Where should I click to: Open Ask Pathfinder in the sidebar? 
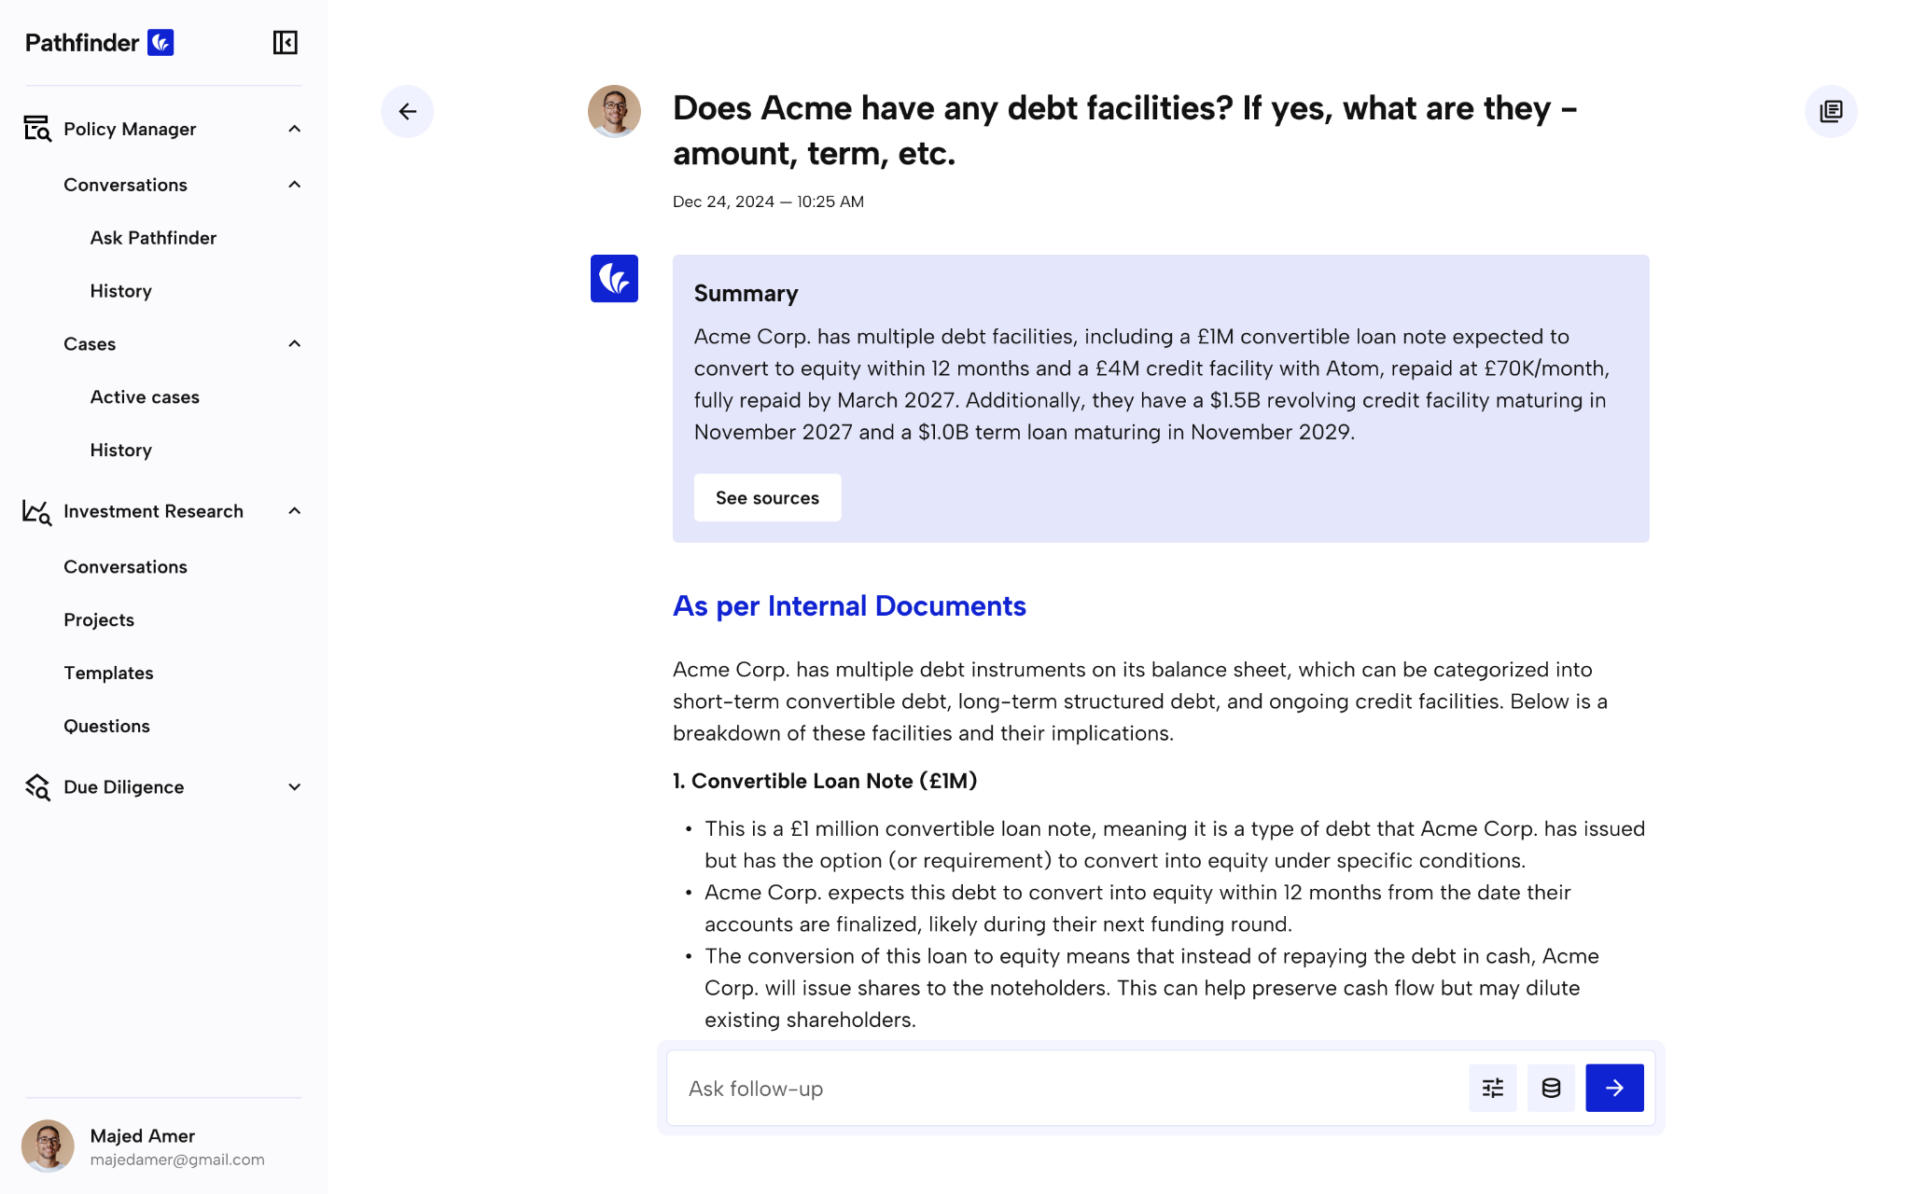[x=153, y=238]
